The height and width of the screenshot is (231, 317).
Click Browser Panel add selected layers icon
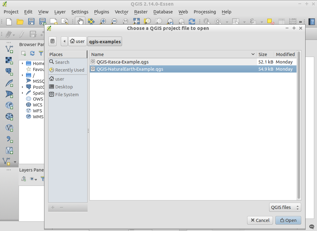click(24, 53)
